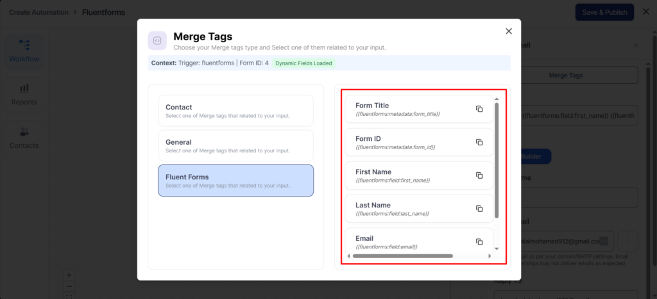
Task: Open the Contacts sidebar section
Action: [24, 138]
